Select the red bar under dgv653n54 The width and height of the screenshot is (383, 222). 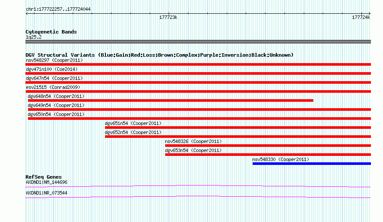(268, 155)
